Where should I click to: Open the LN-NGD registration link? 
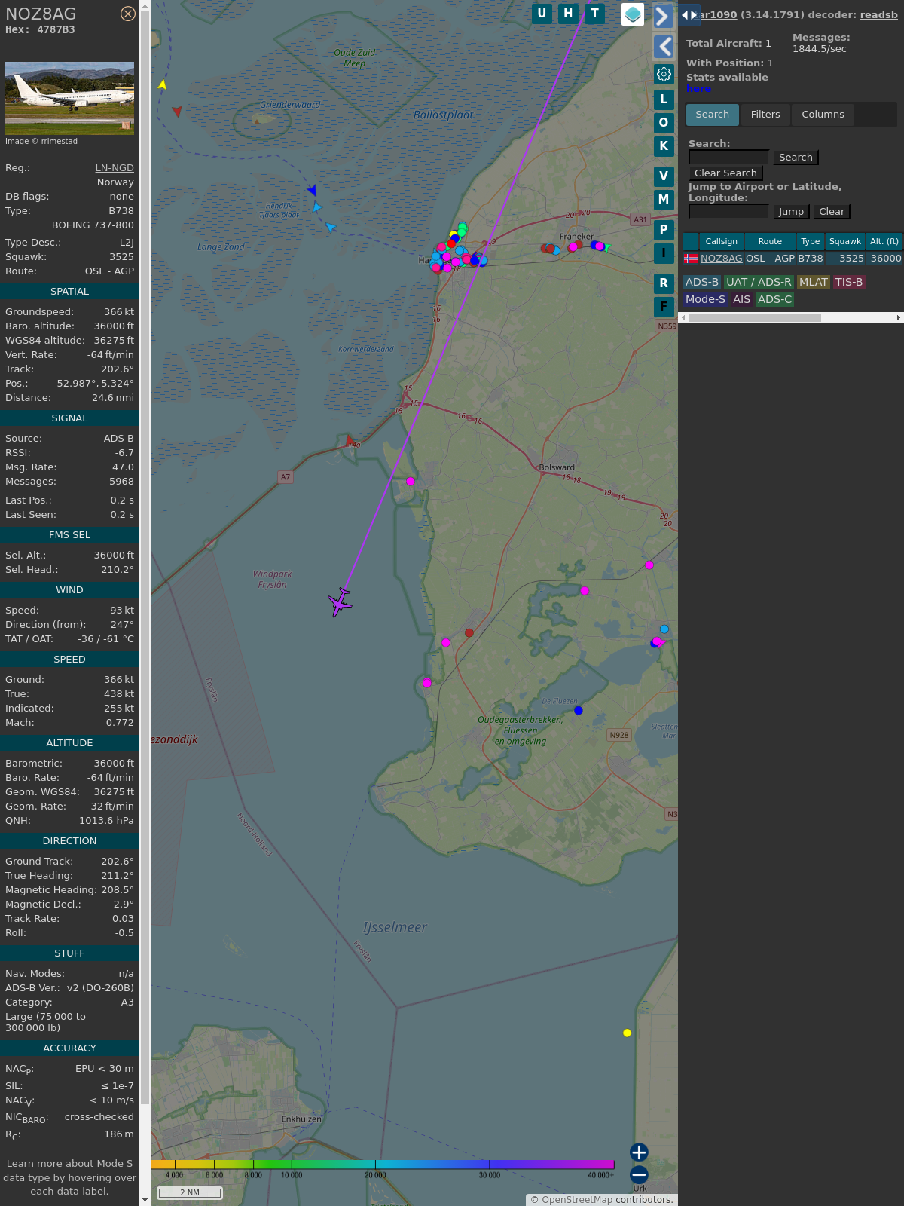pyautogui.click(x=115, y=168)
